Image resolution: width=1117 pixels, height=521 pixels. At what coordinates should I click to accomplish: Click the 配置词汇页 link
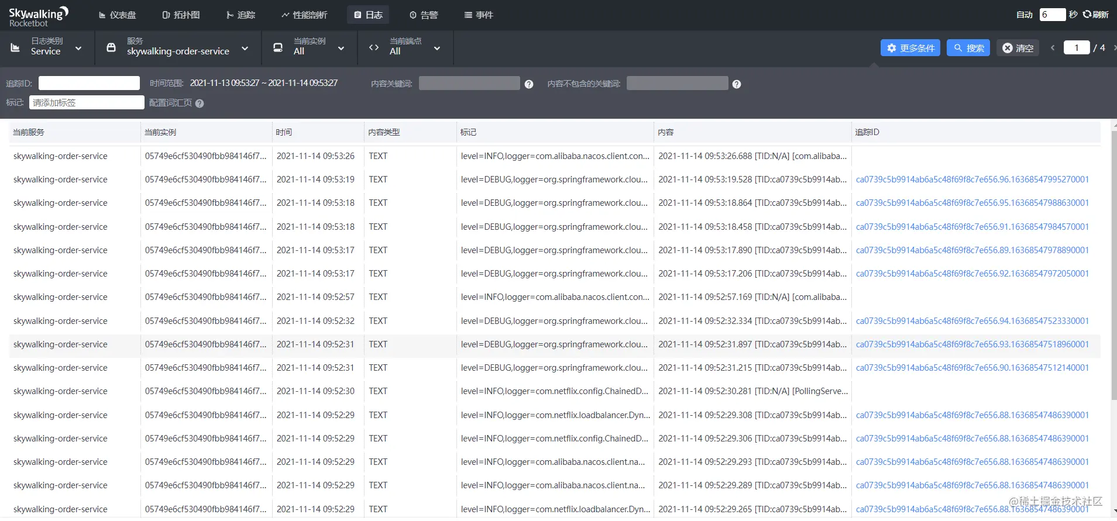click(170, 103)
